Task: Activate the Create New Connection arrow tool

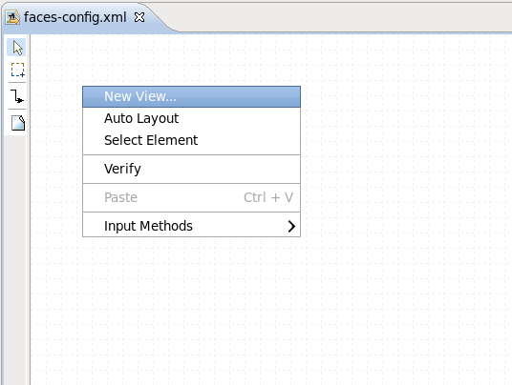Action: point(17,96)
